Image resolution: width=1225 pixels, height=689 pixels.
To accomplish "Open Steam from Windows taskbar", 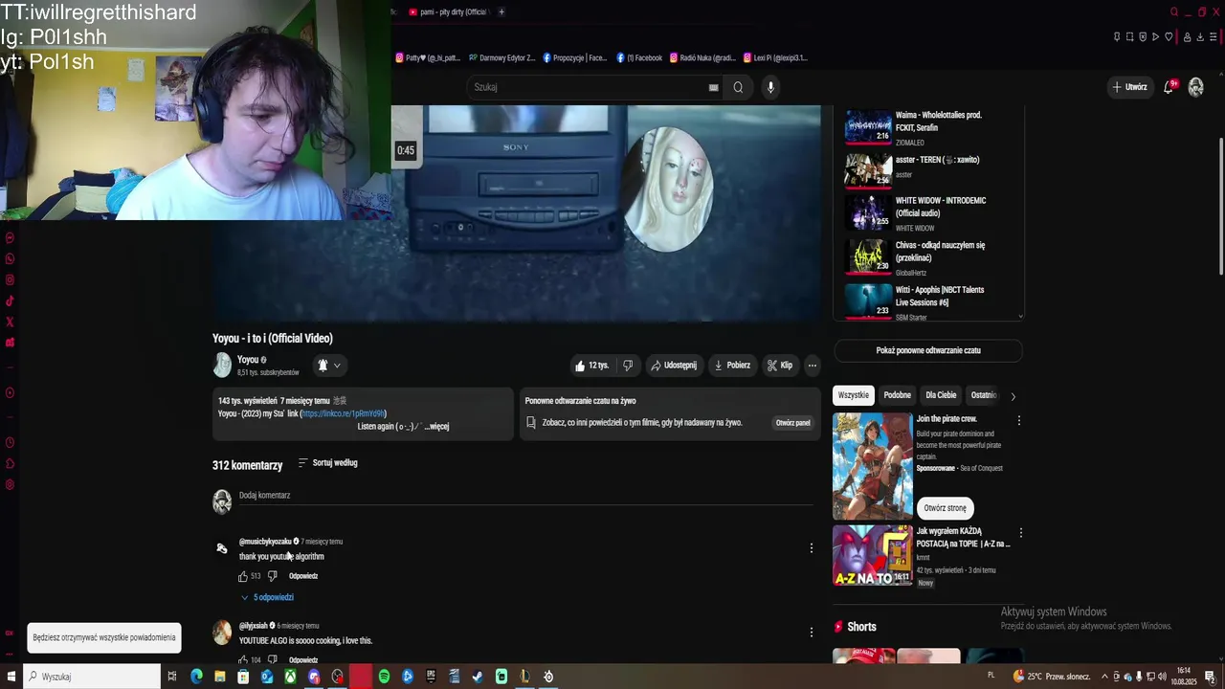I will (478, 677).
